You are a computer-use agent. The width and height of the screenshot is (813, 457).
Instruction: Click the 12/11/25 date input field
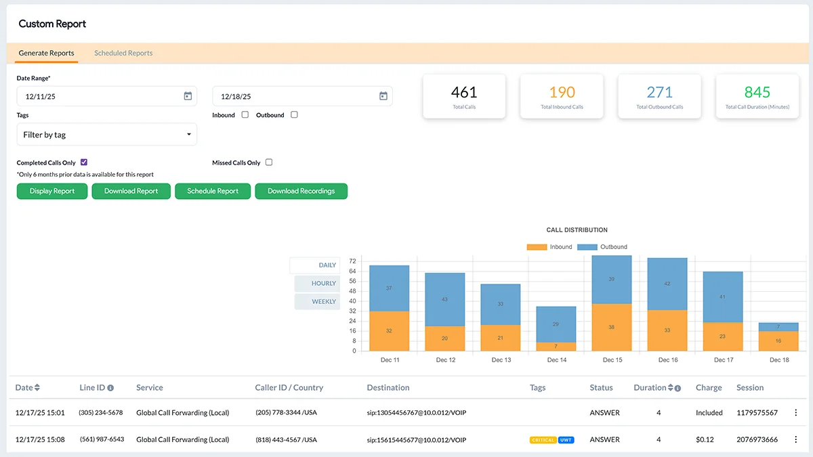[95, 96]
